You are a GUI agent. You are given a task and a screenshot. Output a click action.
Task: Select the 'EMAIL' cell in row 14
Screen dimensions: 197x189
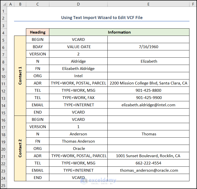[x=37, y=105]
